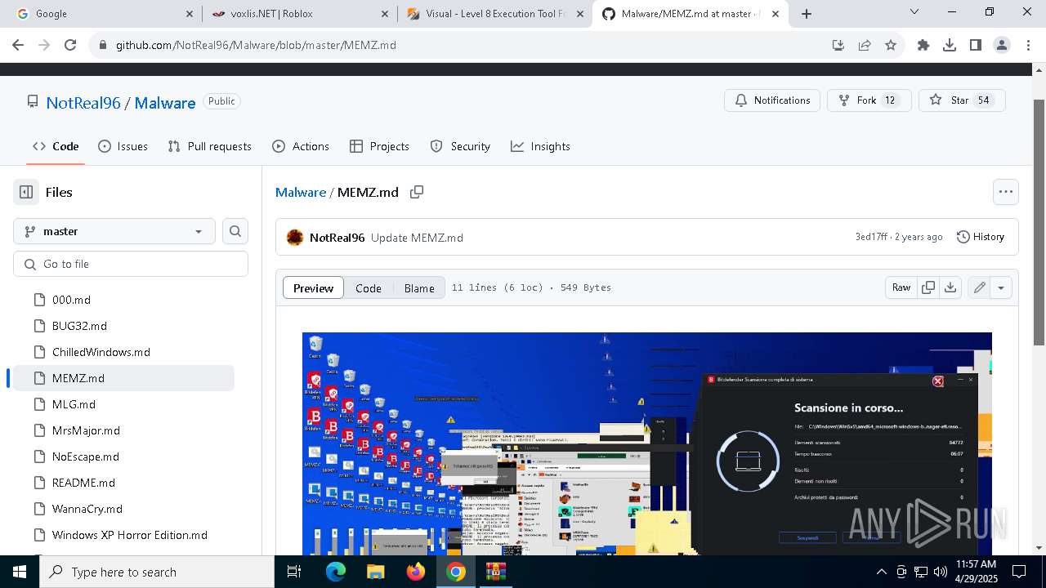Open Update MEMZ.md commit message
Screen dimensions: 1046x588
tap(417, 238)
